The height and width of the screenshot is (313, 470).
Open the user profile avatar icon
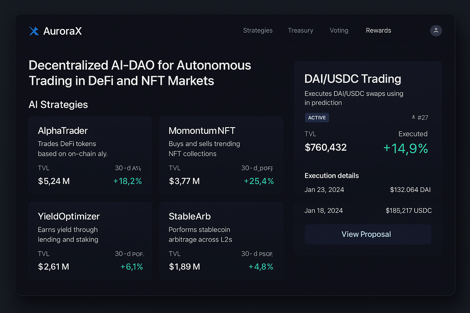click(436, 31)
